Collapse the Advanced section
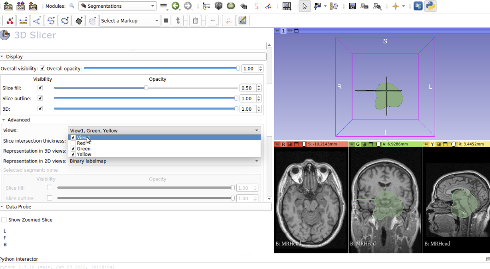Image resolution: width=490 pixels, height=269 pixels. coord(4,120)
